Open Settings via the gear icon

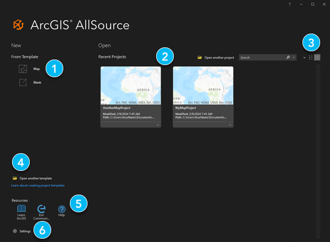[x=15, y=231]
